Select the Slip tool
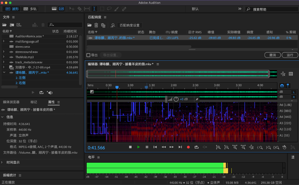The width and height of the screenshot is (299, 185). 87,9
